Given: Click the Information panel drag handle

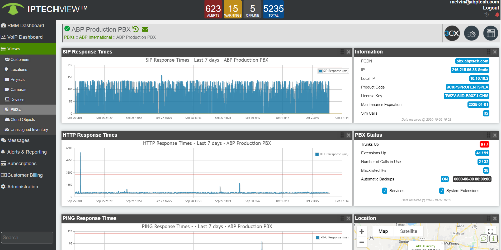Looking at the screenshot, I should pyautogui.click(x=488, y=52).
